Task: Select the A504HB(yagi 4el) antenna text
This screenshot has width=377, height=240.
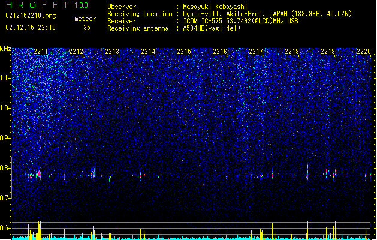Action: tap(212, 28)
